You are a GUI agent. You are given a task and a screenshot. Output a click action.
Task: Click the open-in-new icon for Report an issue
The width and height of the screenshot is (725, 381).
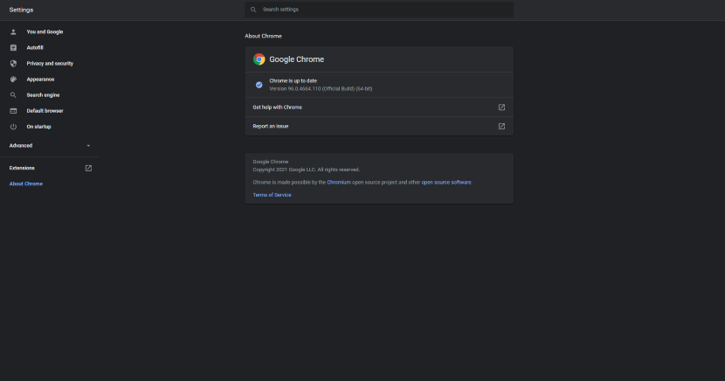[501, 126]
